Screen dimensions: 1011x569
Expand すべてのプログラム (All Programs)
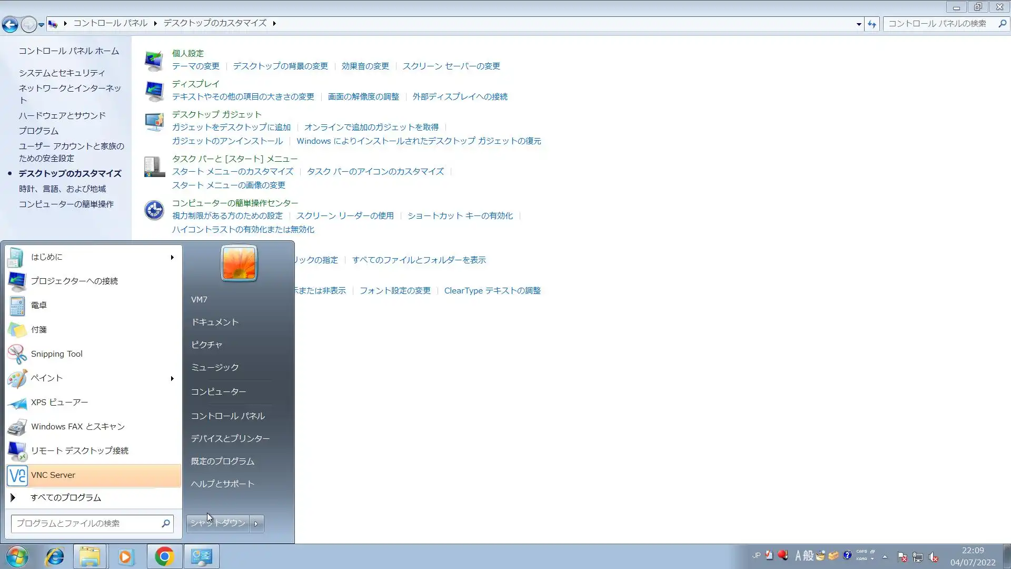[x=65, y=498]
